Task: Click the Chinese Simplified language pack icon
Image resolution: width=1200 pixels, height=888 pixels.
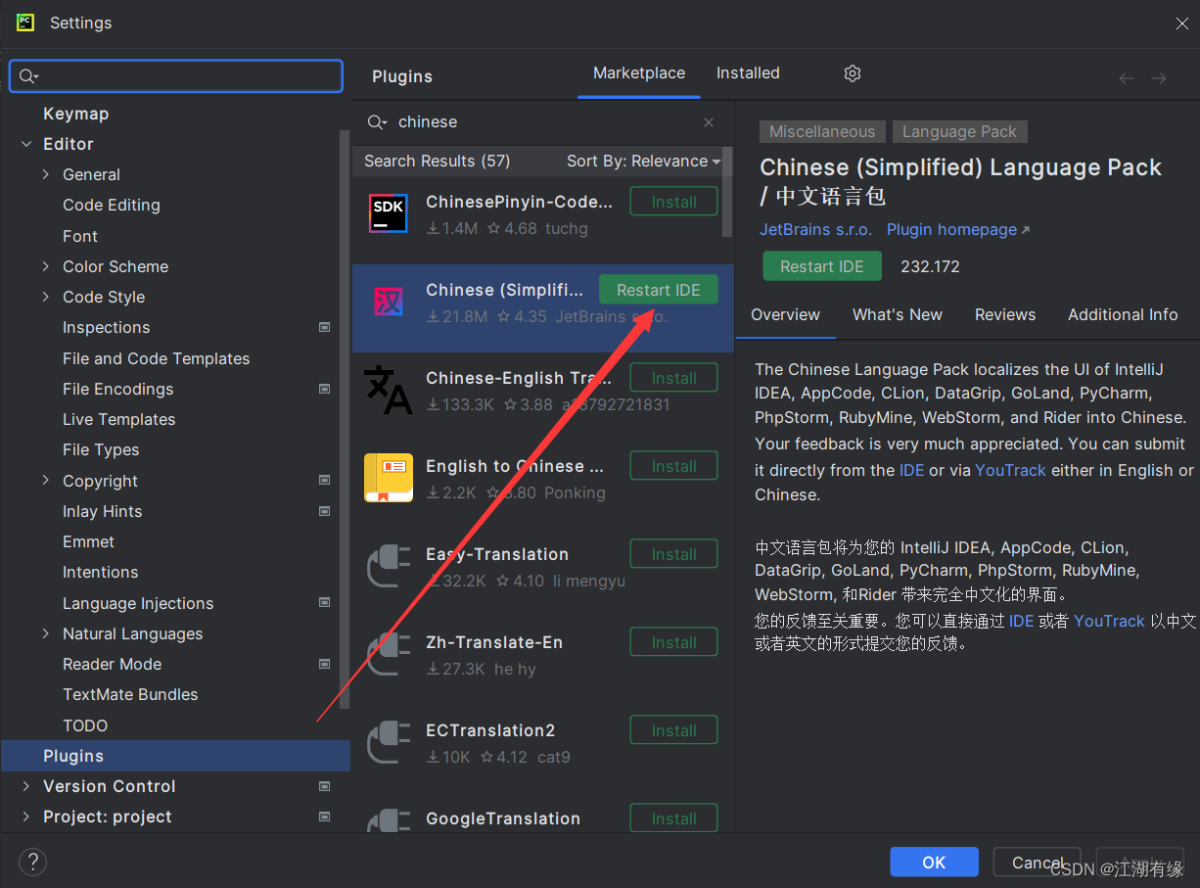Action: pos(389,302)
